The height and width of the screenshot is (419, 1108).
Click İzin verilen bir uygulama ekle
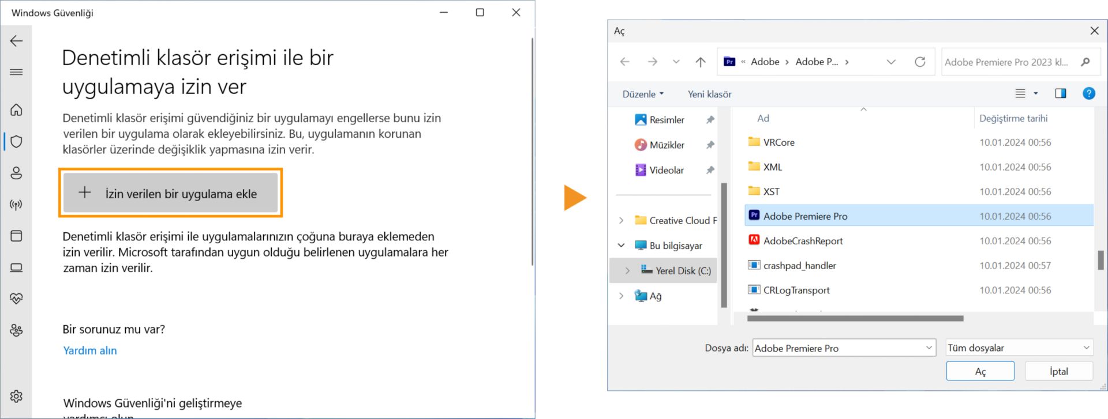tap(170, 193)
